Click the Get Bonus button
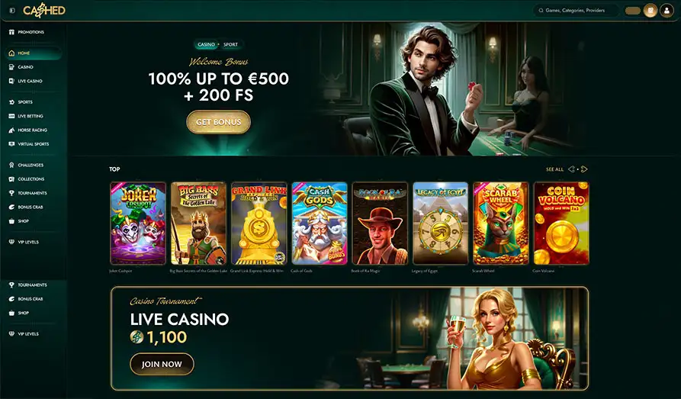 coord(218,122)
